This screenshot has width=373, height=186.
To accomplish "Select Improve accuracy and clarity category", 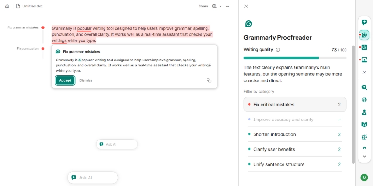I will 295,120.
